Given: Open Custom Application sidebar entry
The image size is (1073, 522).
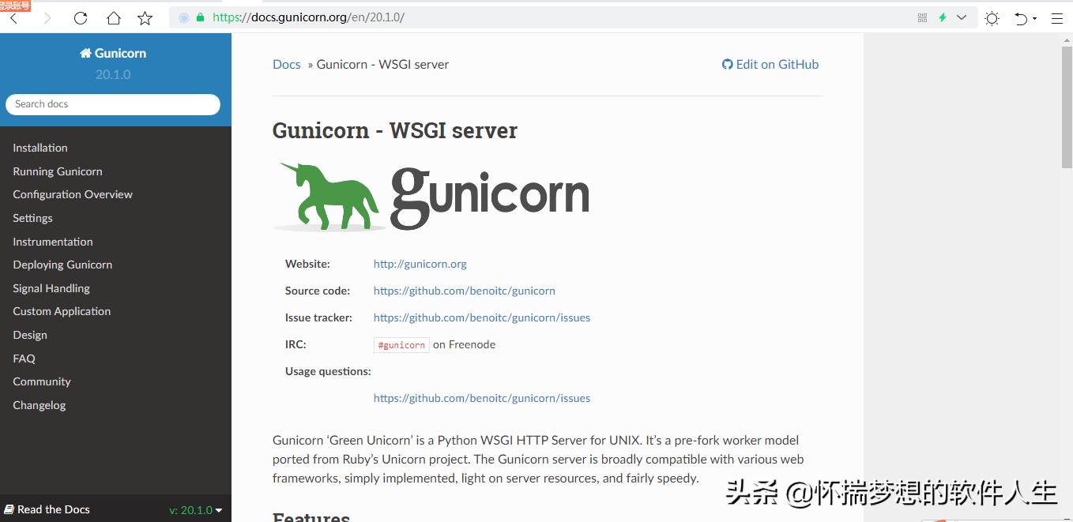Looking at the screenshot, I should point(62,311).
